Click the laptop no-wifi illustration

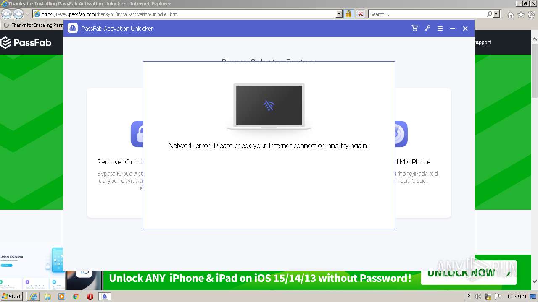coord(269,107)
